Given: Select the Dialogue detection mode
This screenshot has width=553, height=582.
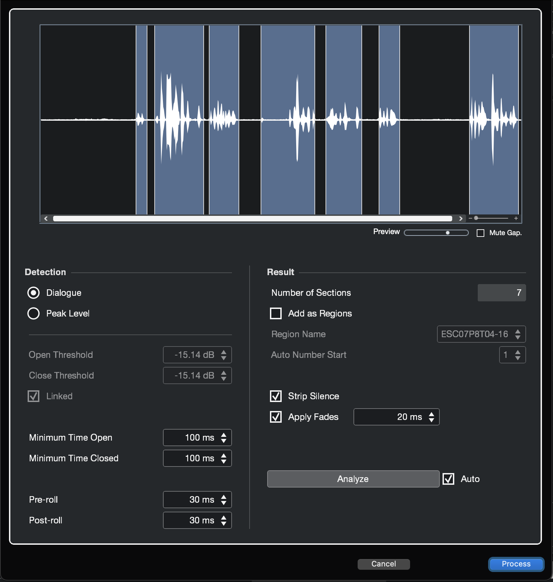Looking at the screenshot, I should point(33,293).
